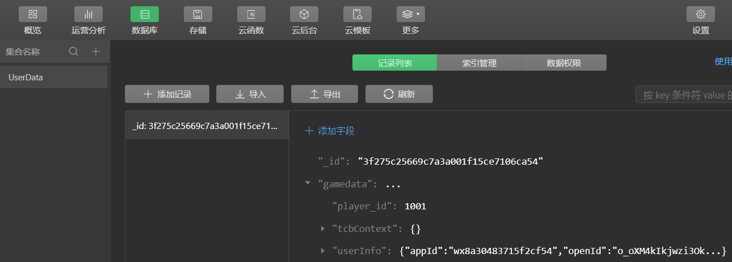Expand the userInfo field
This screenshot has width=732, height=262.
coord(323,250)
